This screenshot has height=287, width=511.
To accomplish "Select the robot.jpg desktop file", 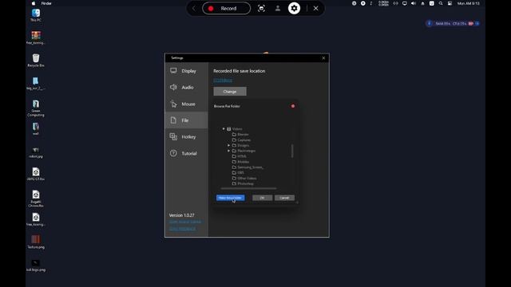I will click(36, 152).
